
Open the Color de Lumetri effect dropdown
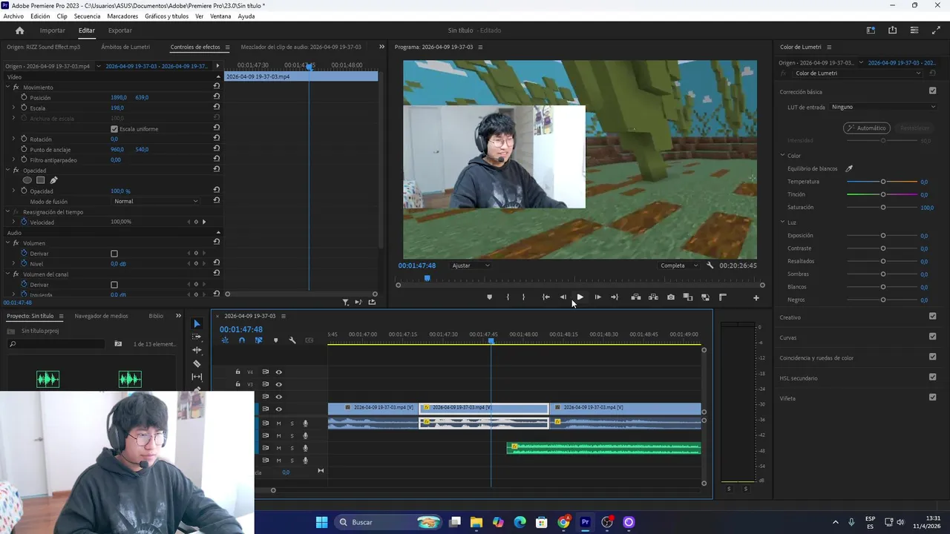coord(857,73)
